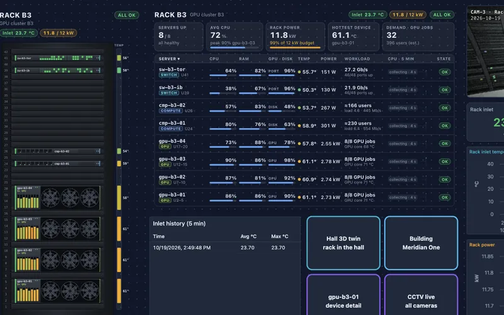Click the rack power budget progress bar
Image resolution: width=504 pixels, height=315 pixels.
pyautogui.click(x=295, y=48)
